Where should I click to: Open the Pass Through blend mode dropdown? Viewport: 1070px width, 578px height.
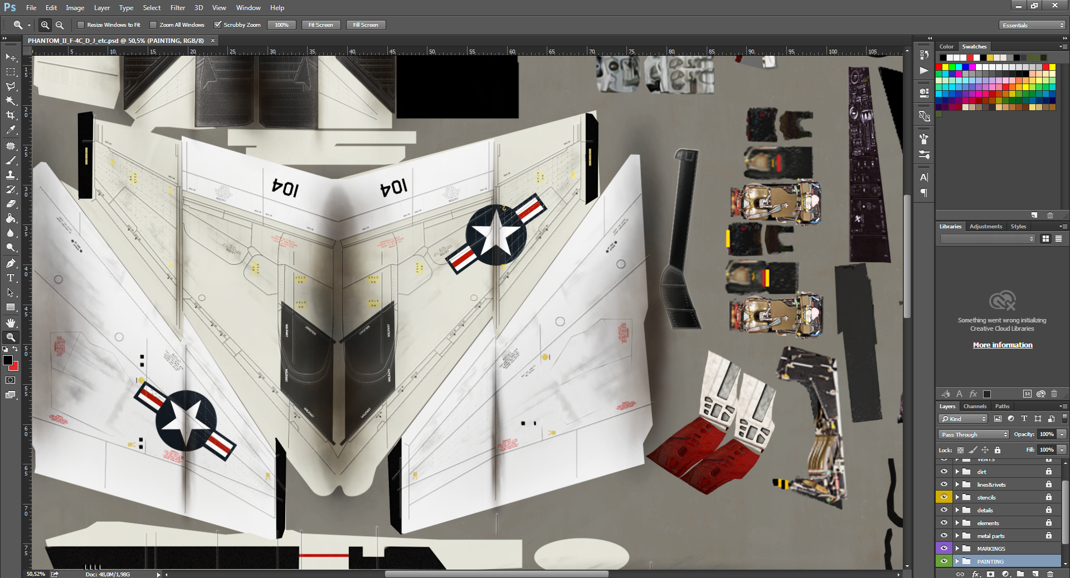click(974, 434)
